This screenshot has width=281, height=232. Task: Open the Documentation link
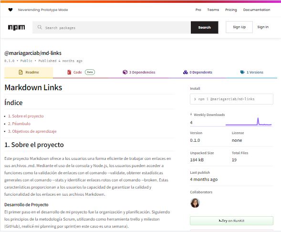(257, 10)
